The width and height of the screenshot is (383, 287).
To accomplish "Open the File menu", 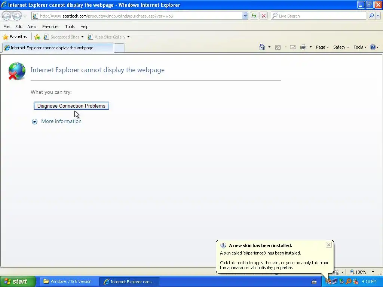I will (6, 27).
